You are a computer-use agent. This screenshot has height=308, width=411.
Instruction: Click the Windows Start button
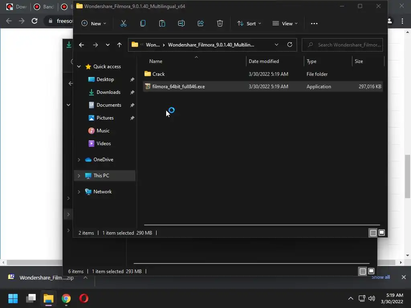[x=13, y=298]
